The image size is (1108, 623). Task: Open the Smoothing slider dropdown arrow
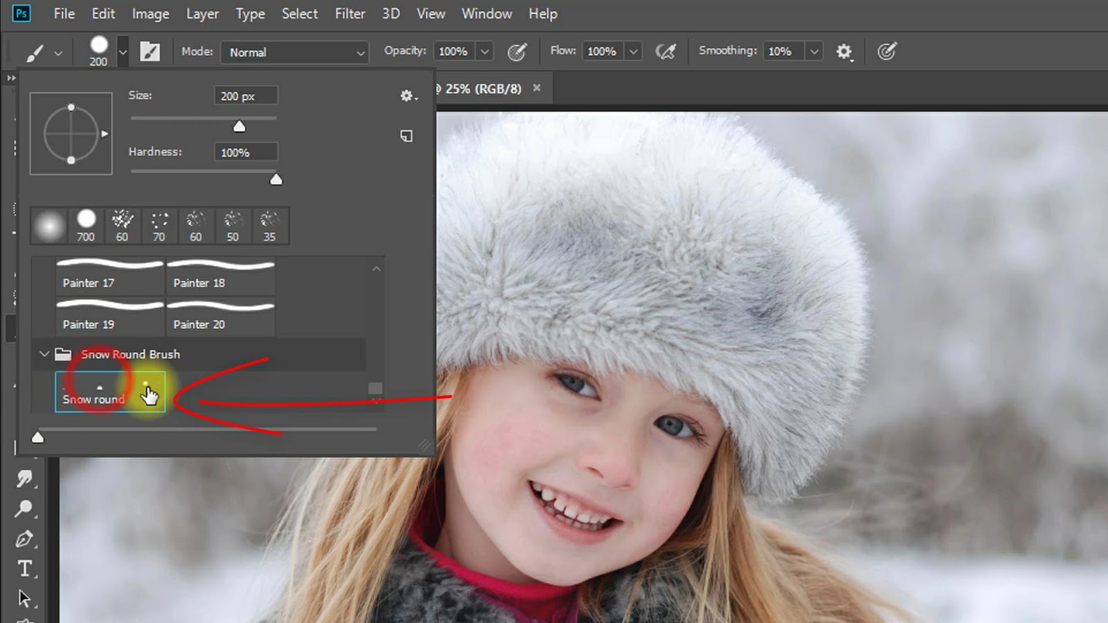coord(814,51)
